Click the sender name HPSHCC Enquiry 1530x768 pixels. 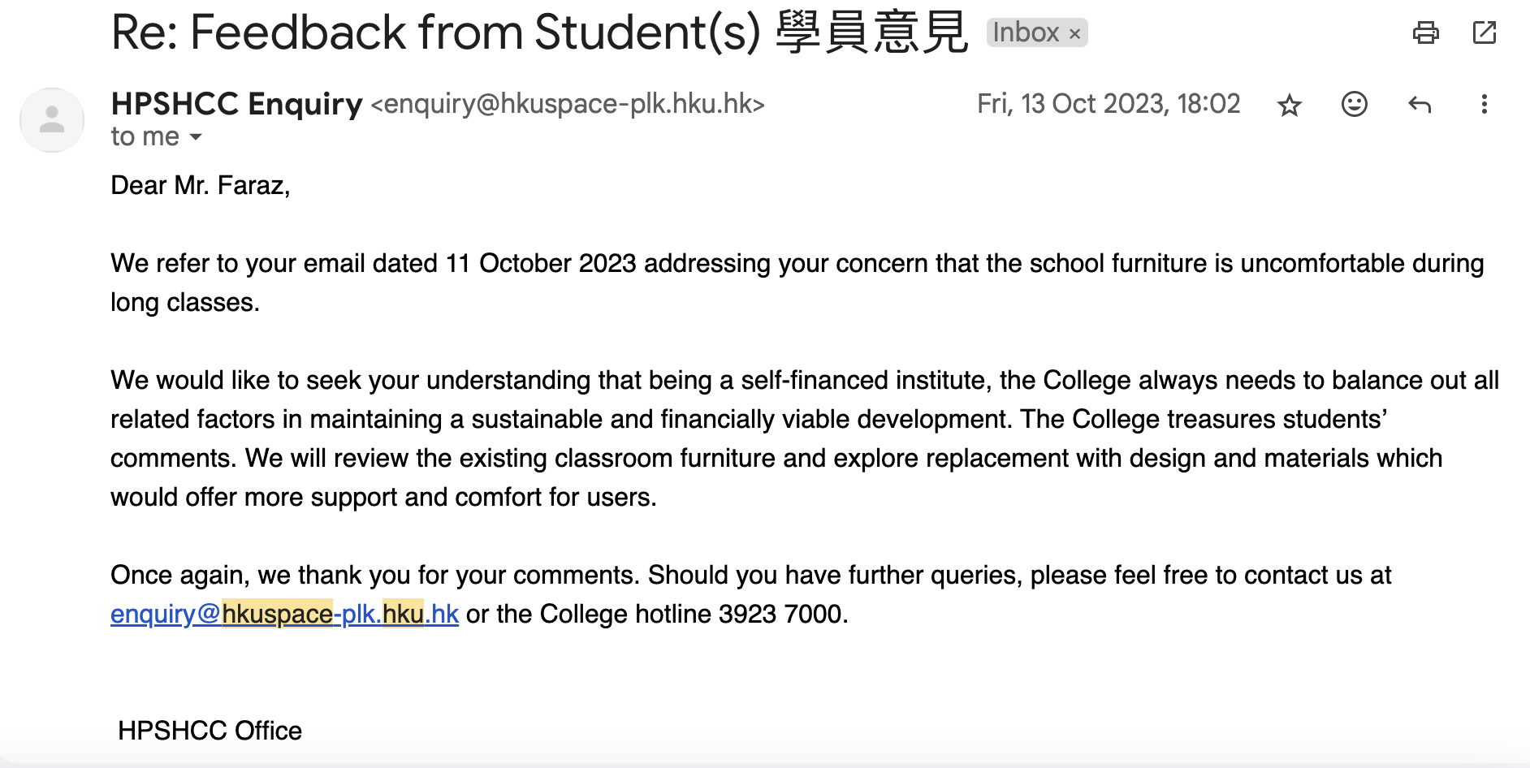[x=236, y=104]
